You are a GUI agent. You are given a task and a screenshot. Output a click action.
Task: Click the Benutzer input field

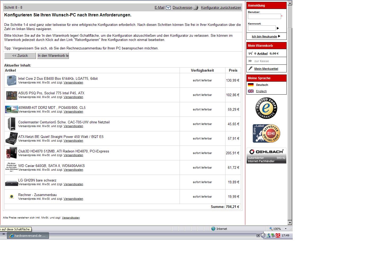[x=264, y=16]
